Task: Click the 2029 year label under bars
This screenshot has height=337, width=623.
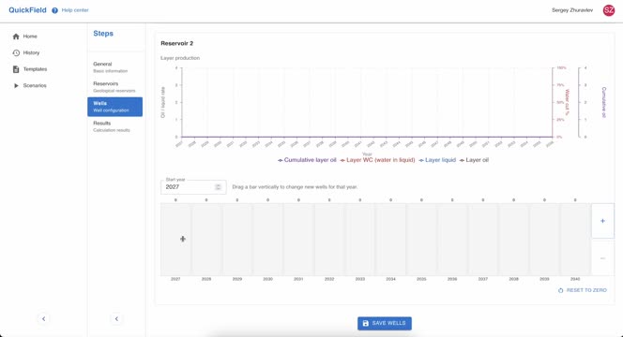Action: pyautogui.click(x=237, y=279)
